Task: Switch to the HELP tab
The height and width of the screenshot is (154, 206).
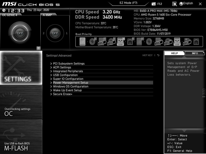Action: tap(175, 53)
